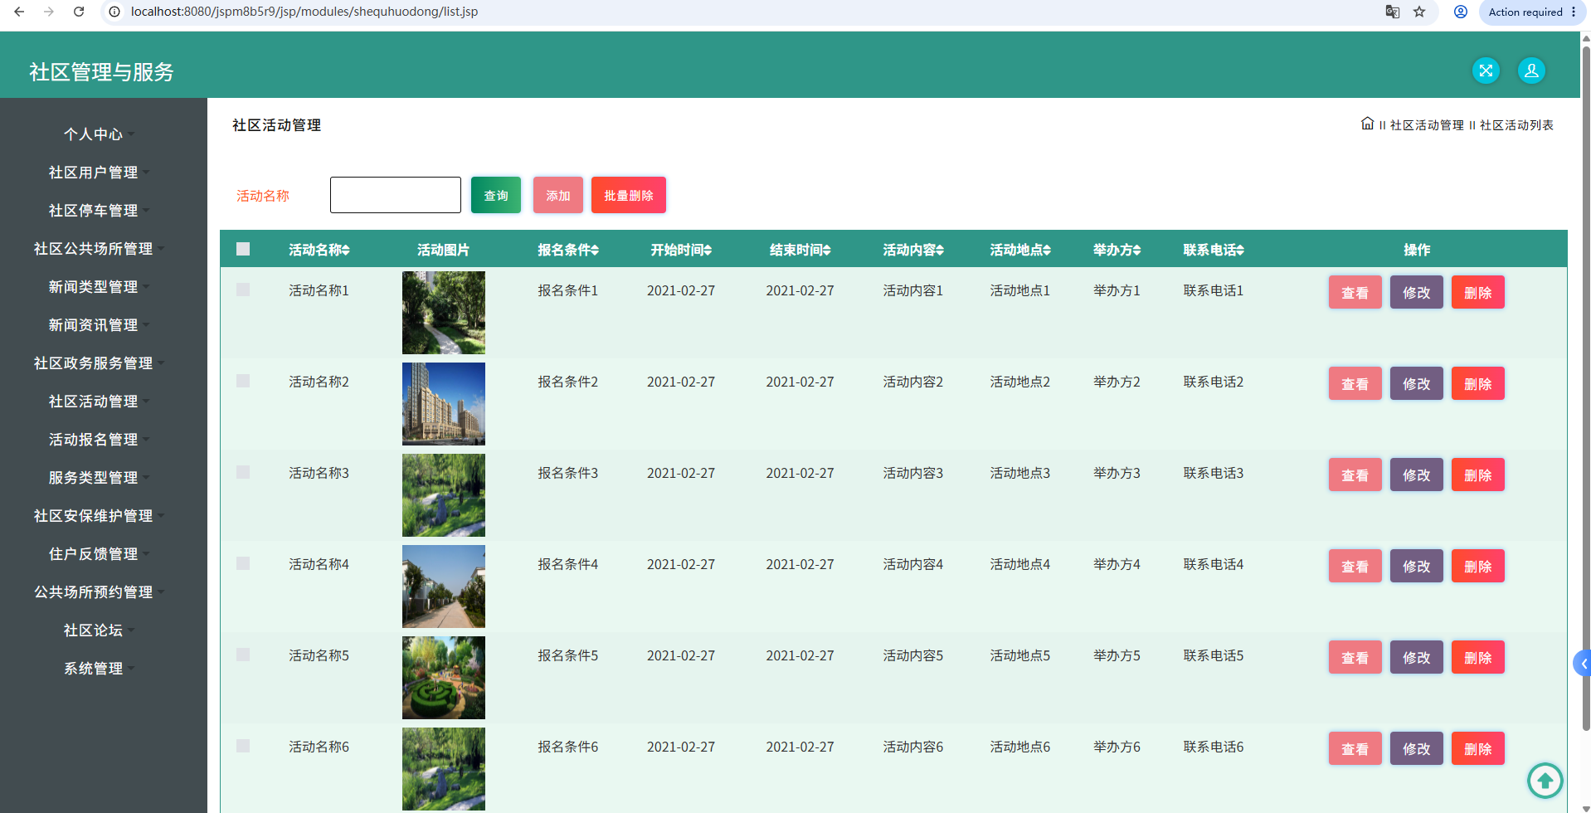Check the row checkbox for 活动名称5
The image size is (1591, 813).
[x=243, y=655]
